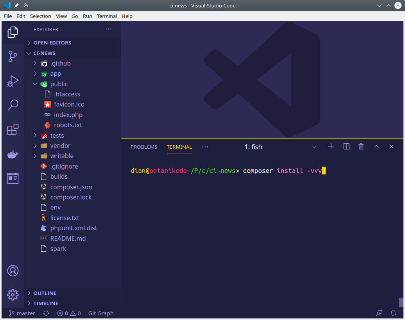The image size is (405, 320).
Task: Open the terminal selection dropdown arrow
Action: (x=314, y=146)
